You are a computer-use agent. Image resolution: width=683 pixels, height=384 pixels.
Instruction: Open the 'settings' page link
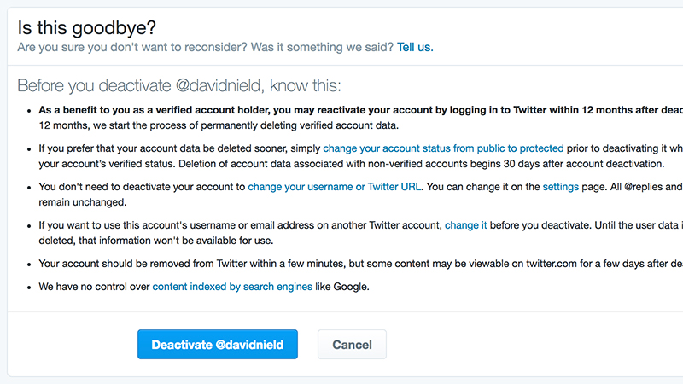pyautogui.click(x=560, y=187)
